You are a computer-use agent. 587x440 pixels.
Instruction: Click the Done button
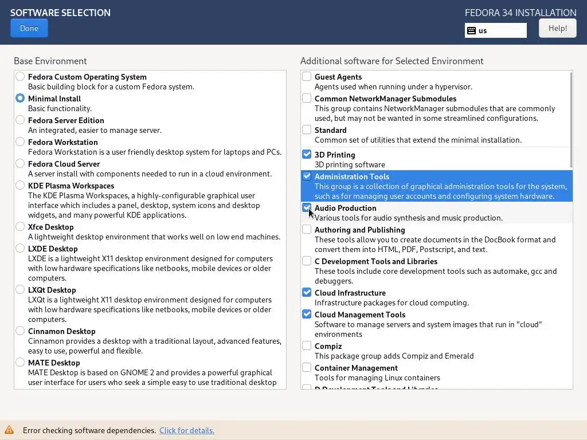(29, 29)
